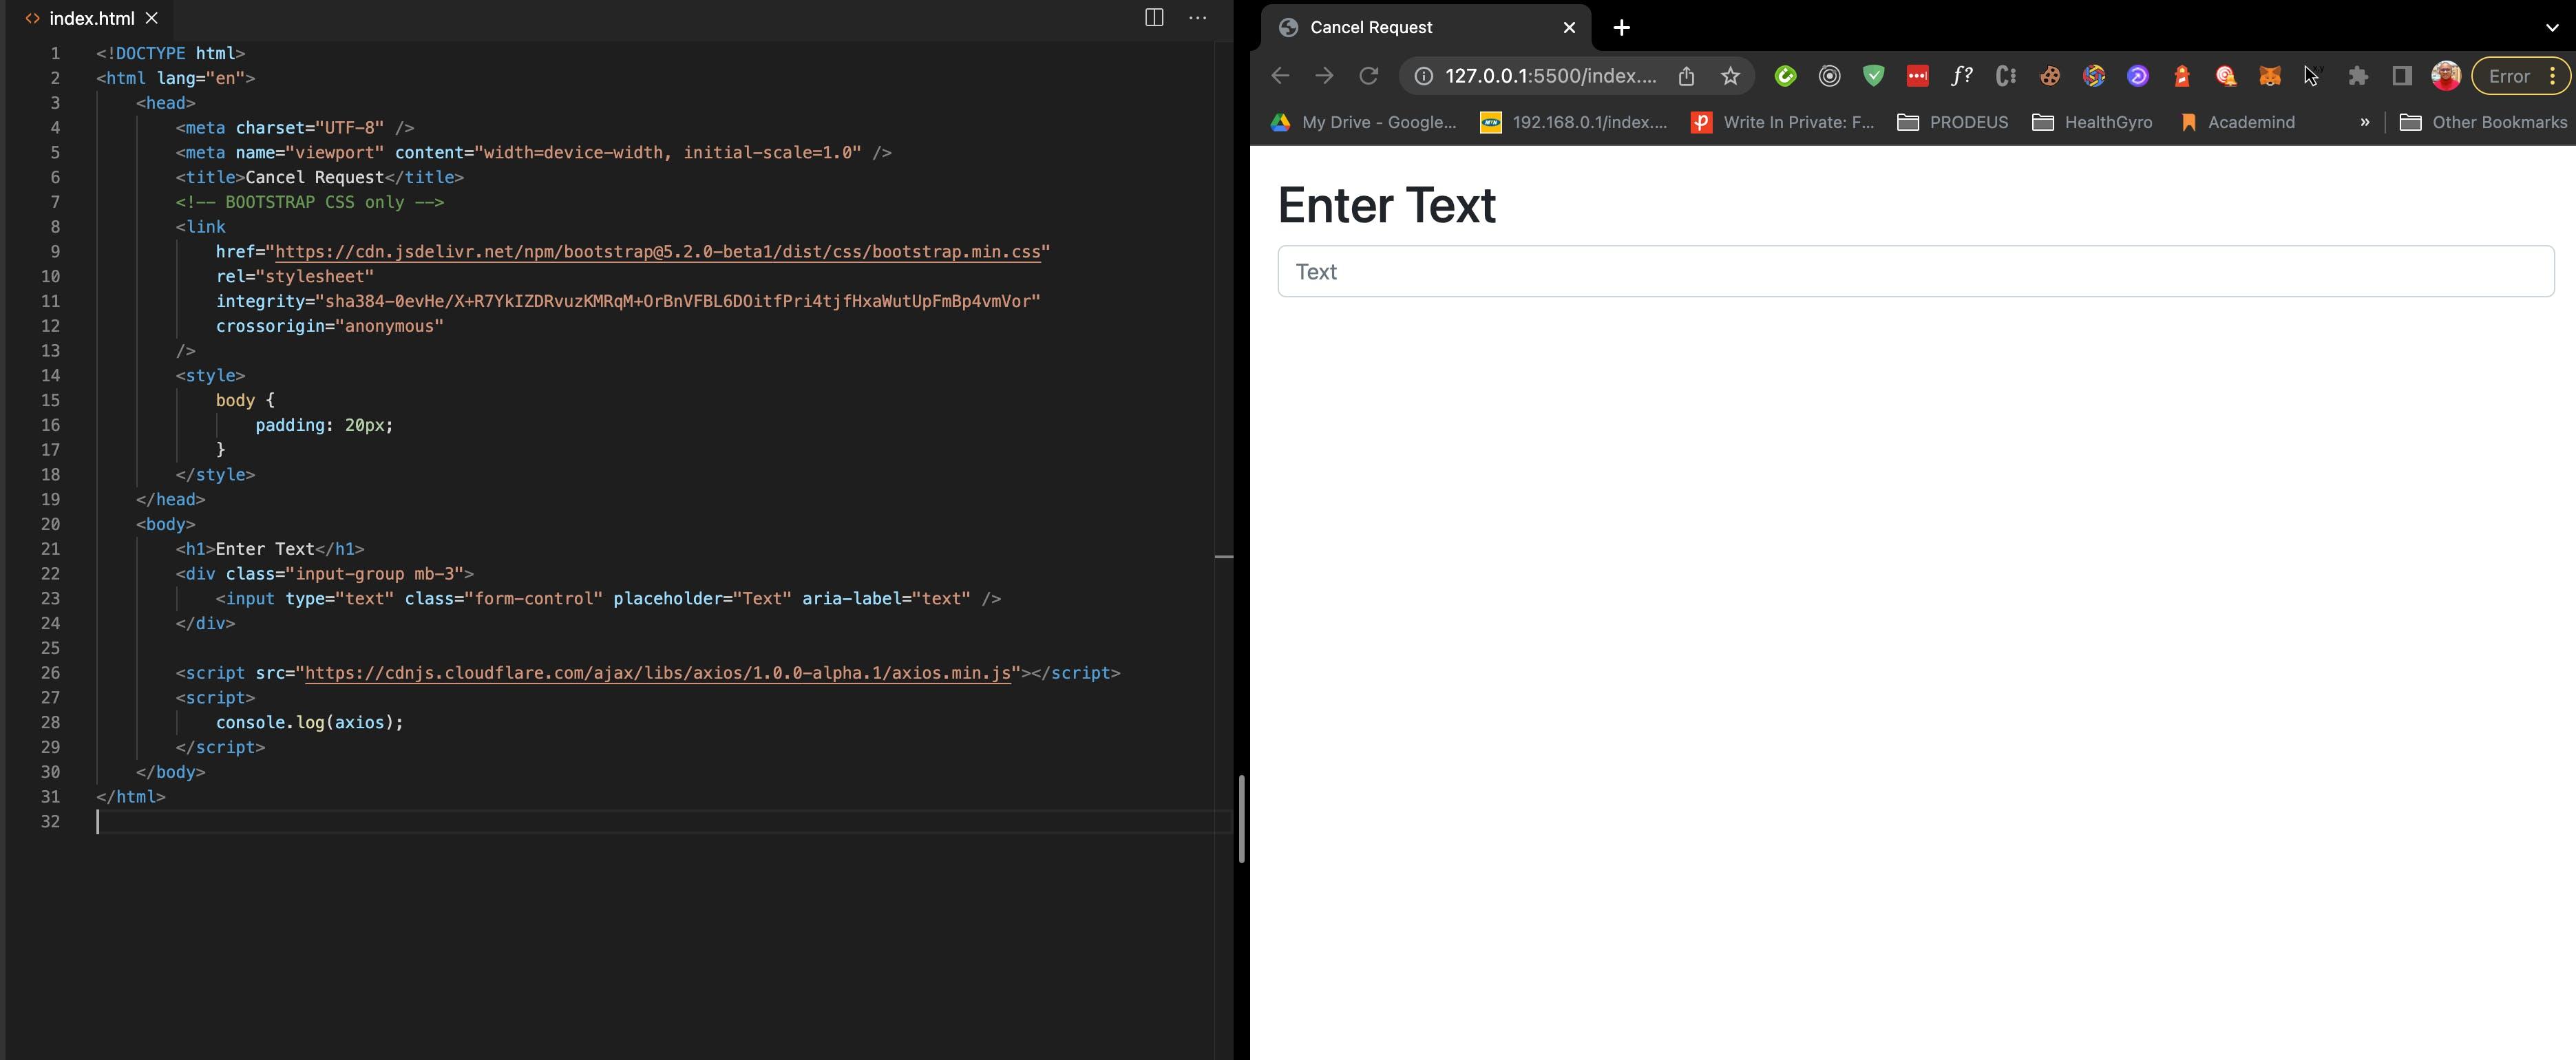The image size is (2576, 1060).
Task: Reload the browser page
Action: point(1368,76)
